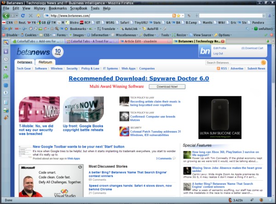Click the highlighter icon next to AutoFill

164,28
